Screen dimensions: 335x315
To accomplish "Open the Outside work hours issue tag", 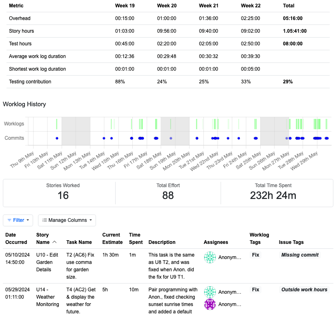I will 304,290.
